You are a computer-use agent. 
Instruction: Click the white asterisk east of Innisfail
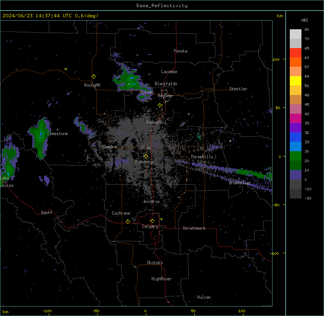coord(189,114)
